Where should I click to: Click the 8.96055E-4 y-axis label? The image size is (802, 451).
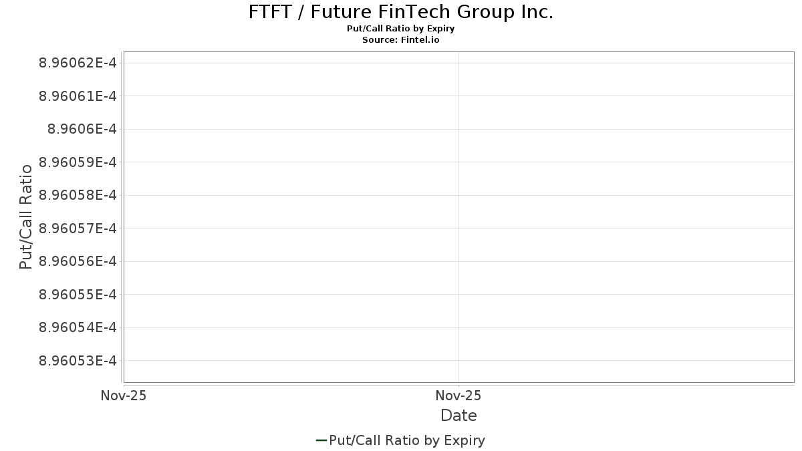click(x=78, y=295)
